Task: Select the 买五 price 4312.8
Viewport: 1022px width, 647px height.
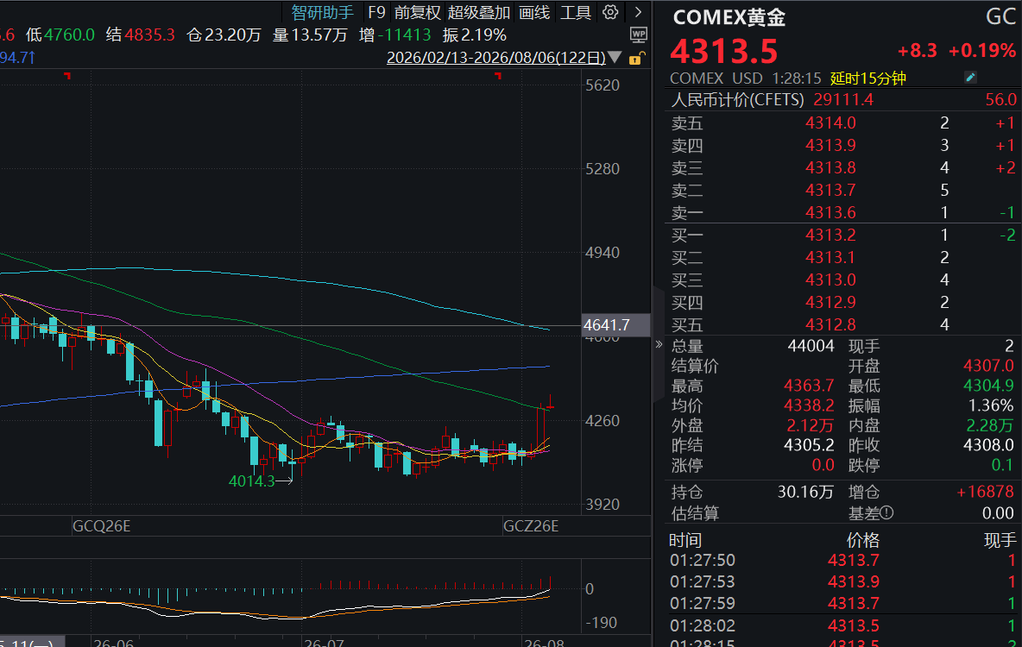Action: [x=830, y=323]
